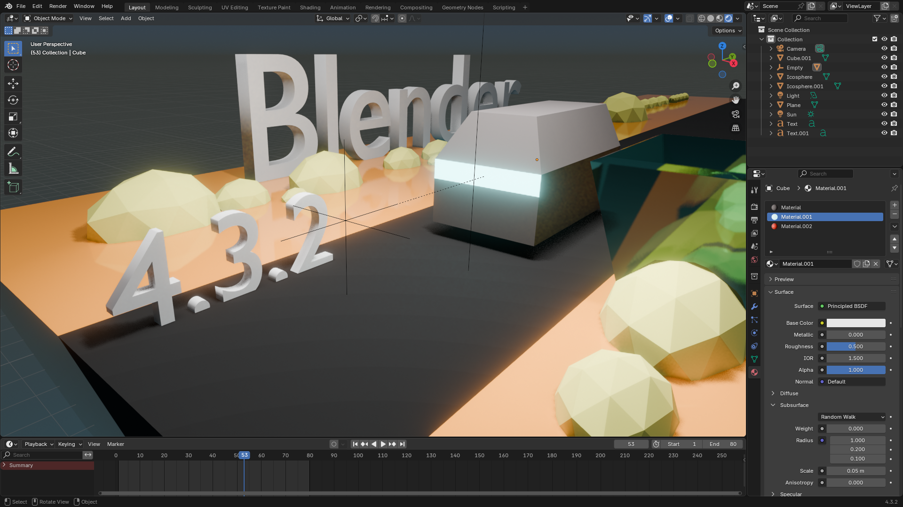Toggle camera view in viewport

736,114
